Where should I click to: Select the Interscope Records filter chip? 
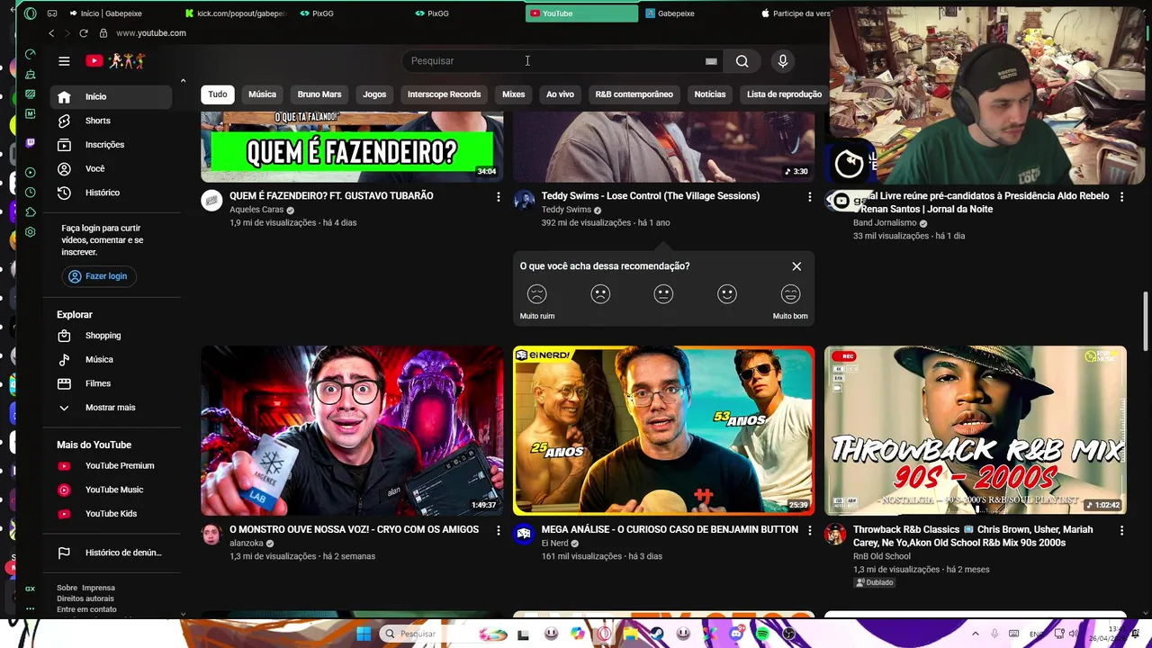tap(444, 94)
